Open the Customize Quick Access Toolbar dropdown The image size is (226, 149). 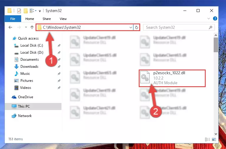point(40,11)
